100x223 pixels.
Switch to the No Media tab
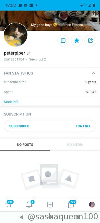[75, 145]
